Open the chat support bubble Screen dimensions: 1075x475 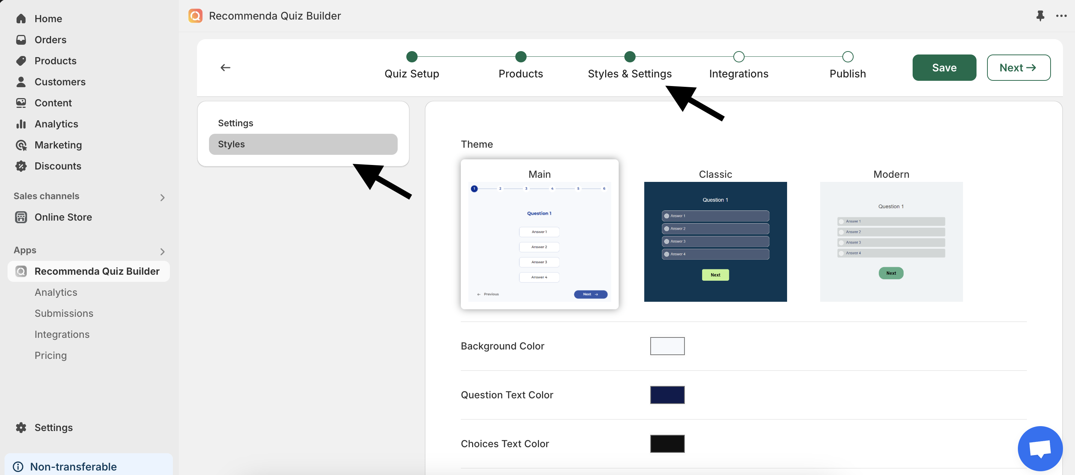click(x=1040, y=448)
